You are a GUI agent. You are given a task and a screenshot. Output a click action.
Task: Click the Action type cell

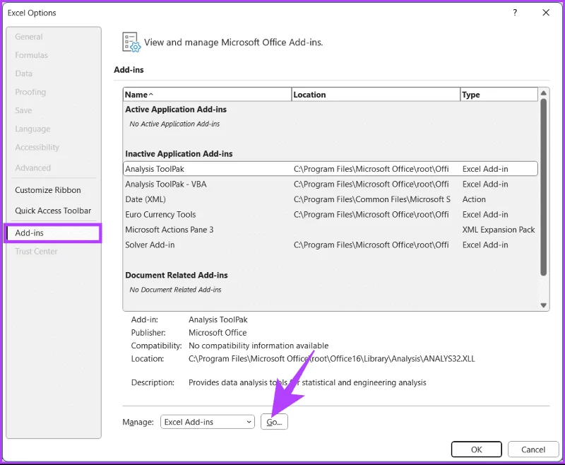click(x=474, y=199)
